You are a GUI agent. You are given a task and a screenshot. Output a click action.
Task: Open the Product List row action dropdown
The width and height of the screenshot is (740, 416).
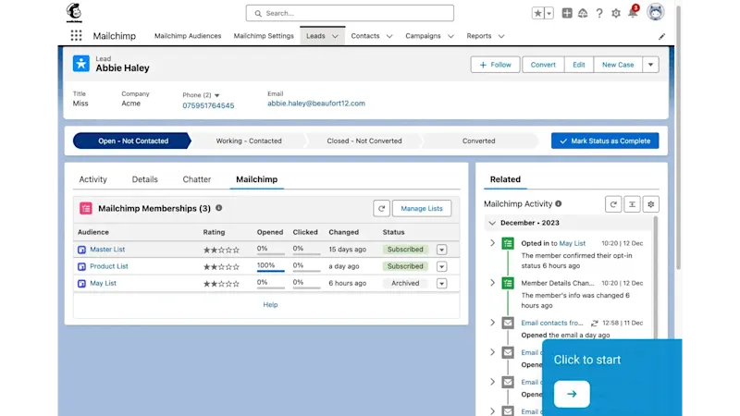pyautogui.click(x=442, y=266)
